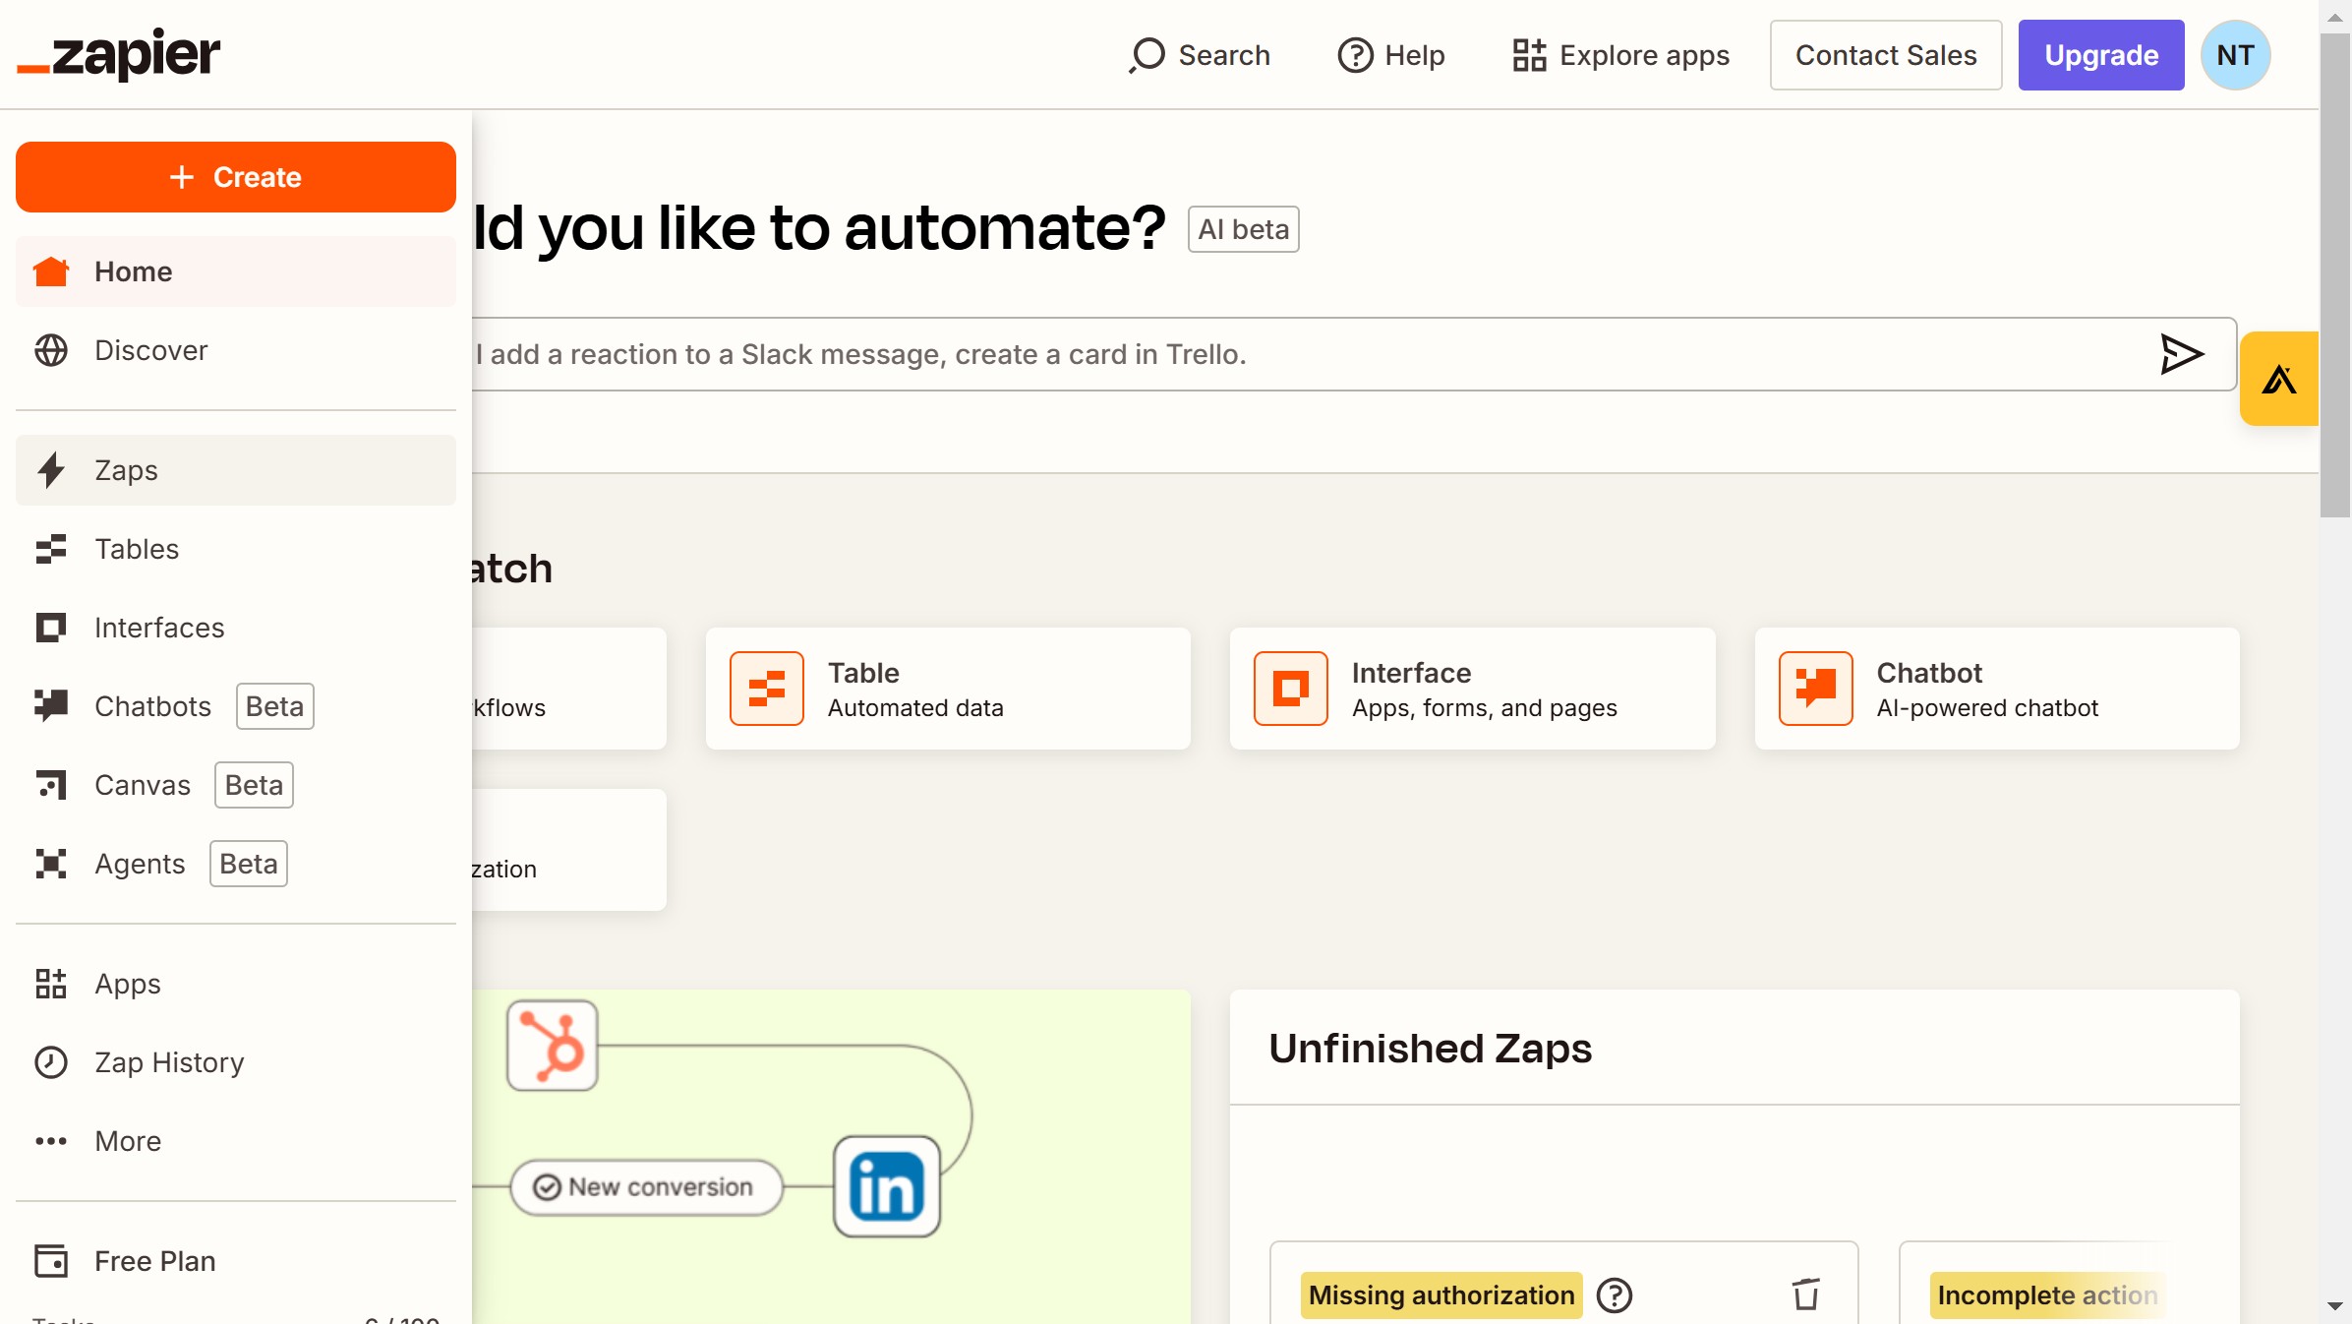
Task: Open the yellow floating assistant widget
Action: tap(2278, 379)
